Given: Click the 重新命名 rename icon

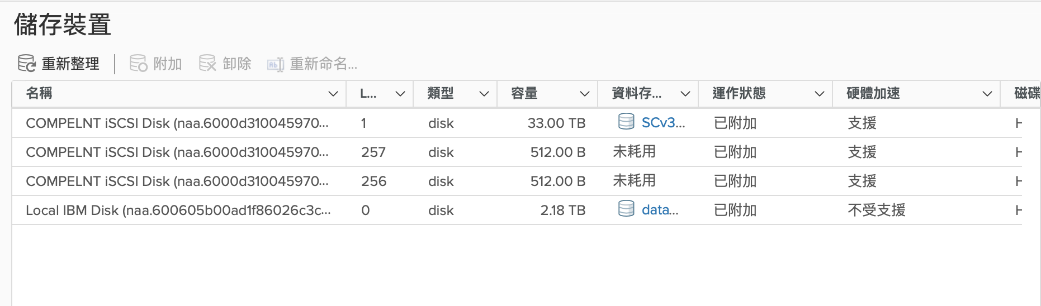Looking at the screenshot, I should tap(276, 65).
